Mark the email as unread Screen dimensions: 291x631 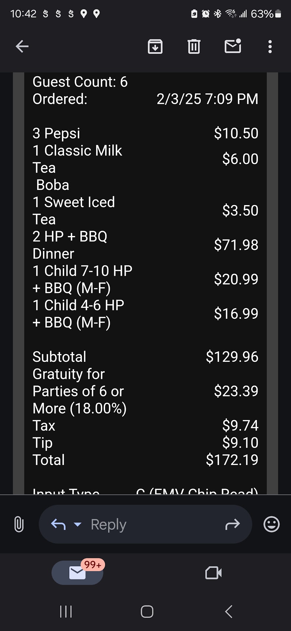pyautogui.click(x=233, y=46)
